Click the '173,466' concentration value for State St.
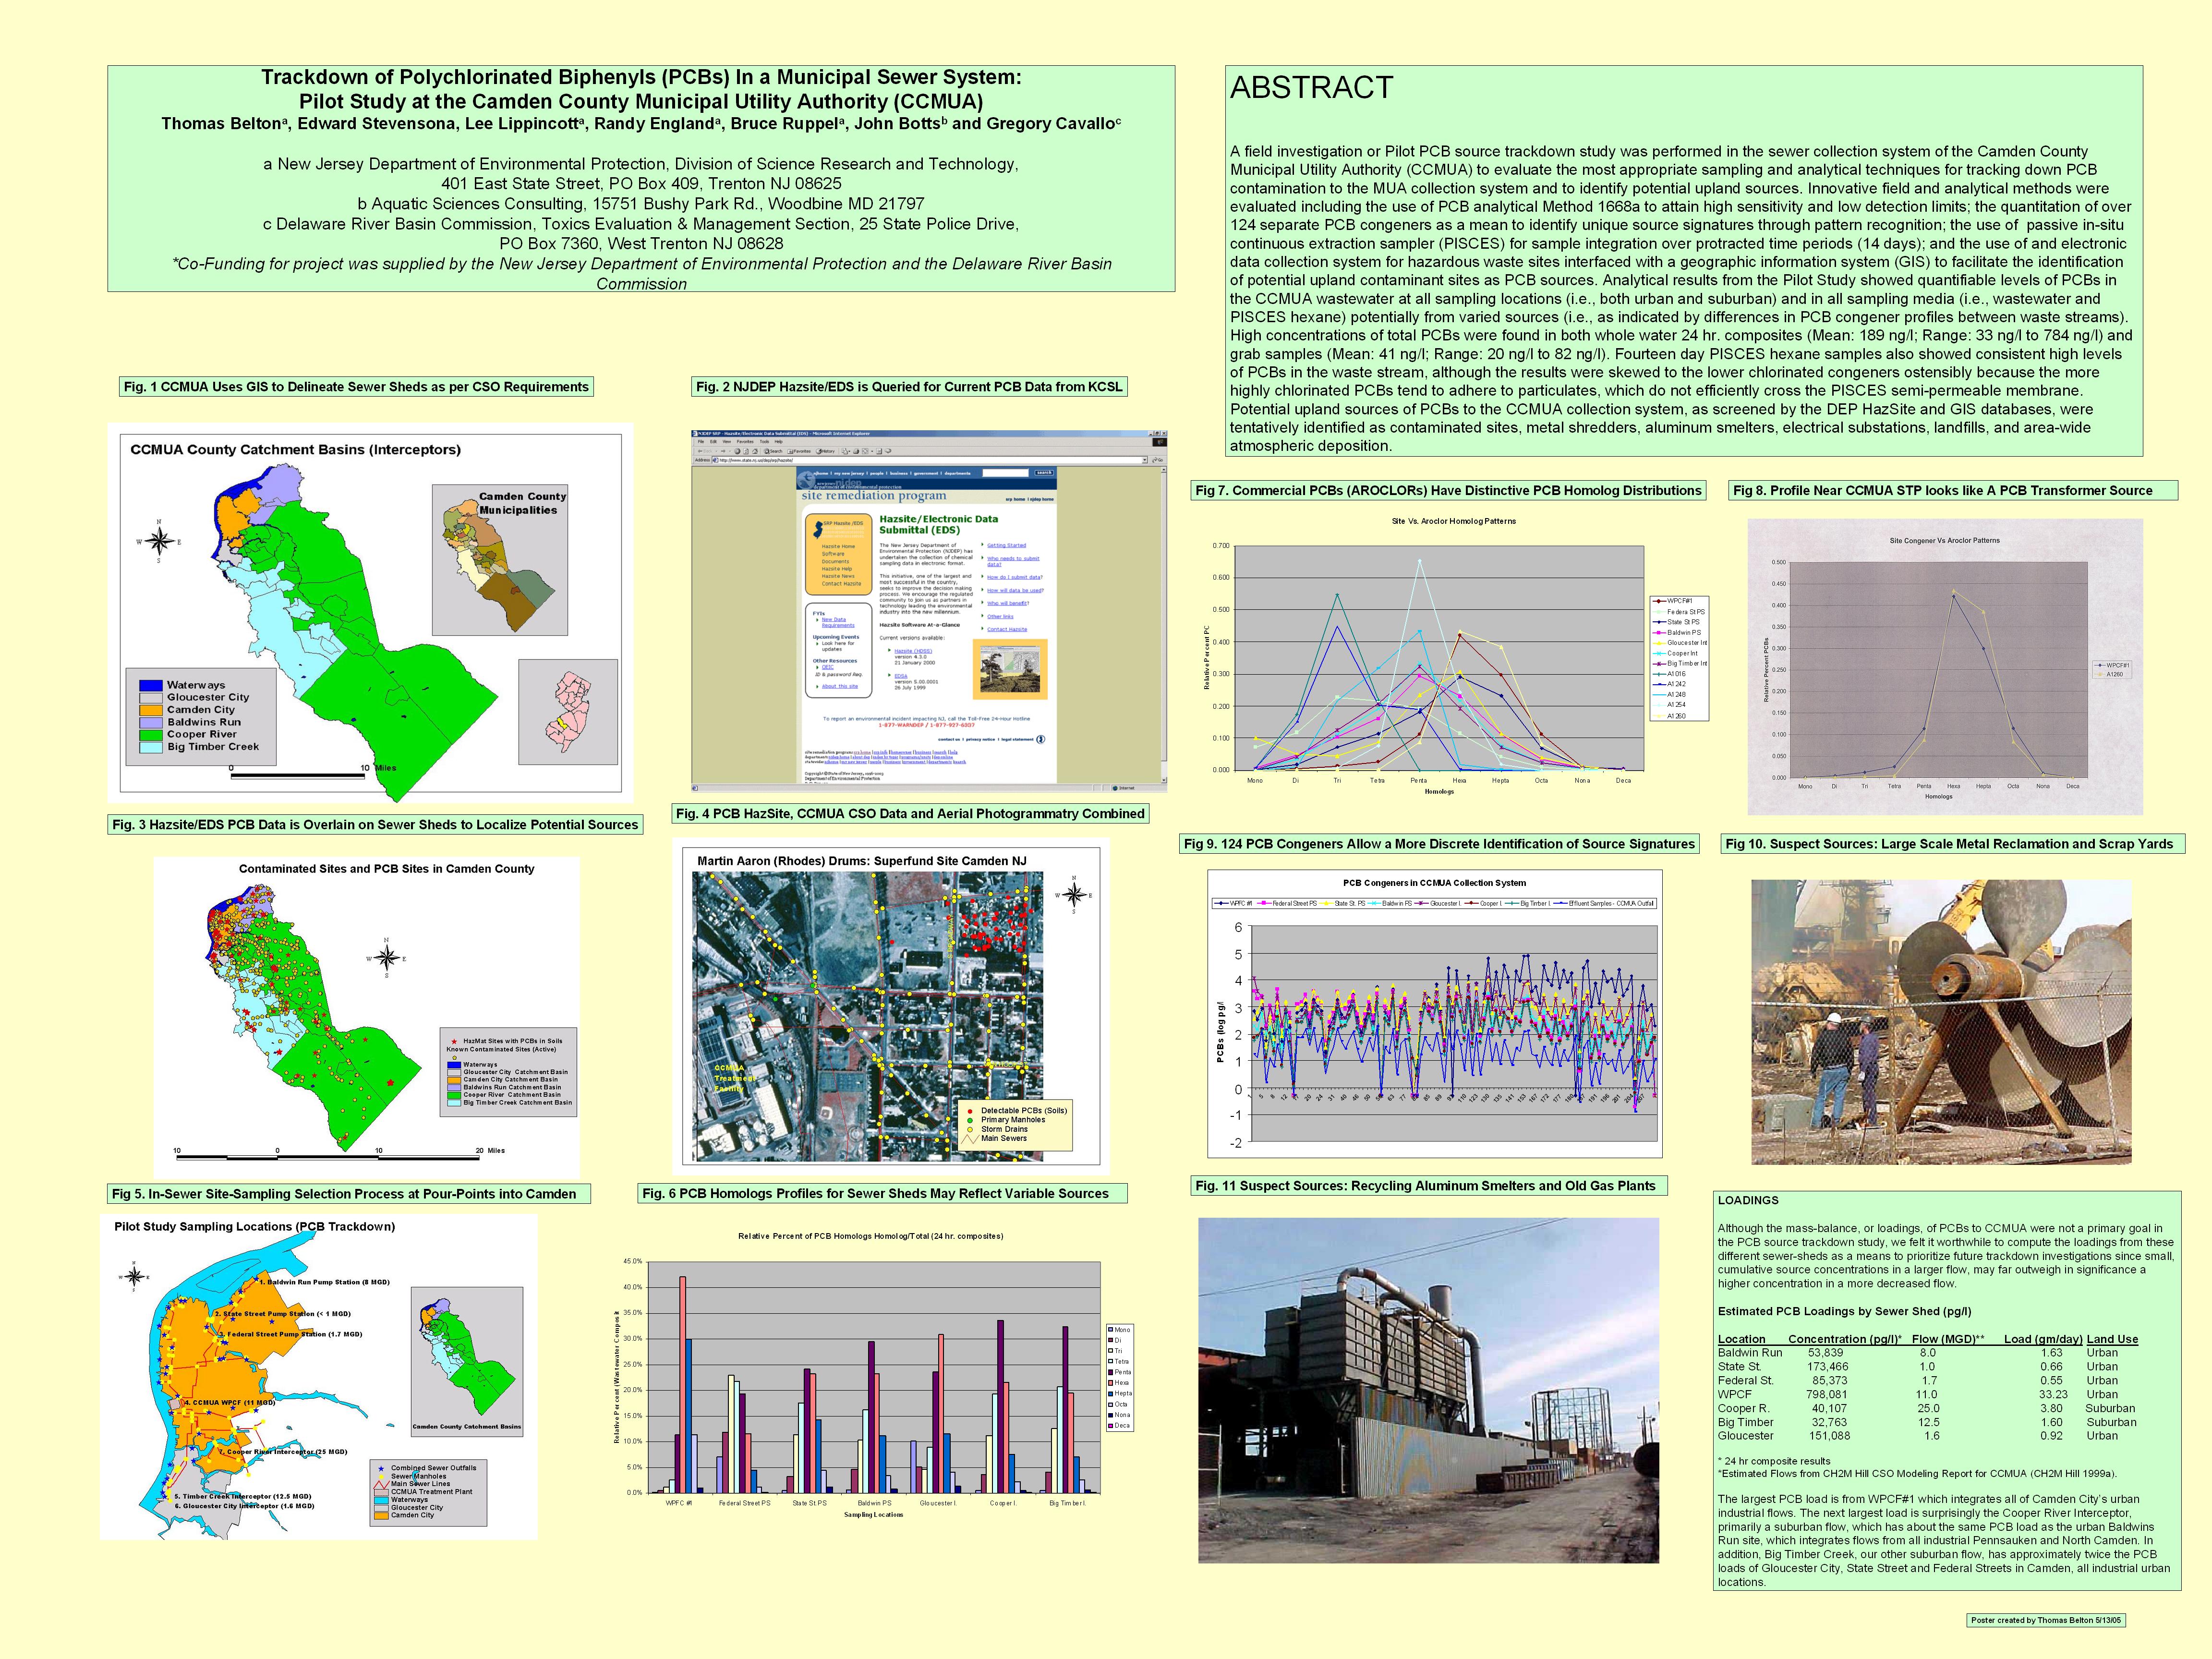The image size is (2212, 1659). coord(1827,1367)
